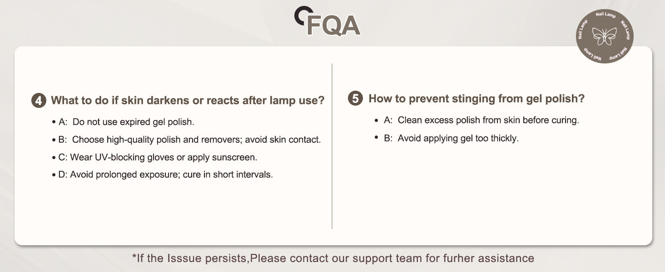Image resolution: width=665 pixels, height=272 pixels.
Task: Click the vertical divider between questions
Action: [332, 146]
